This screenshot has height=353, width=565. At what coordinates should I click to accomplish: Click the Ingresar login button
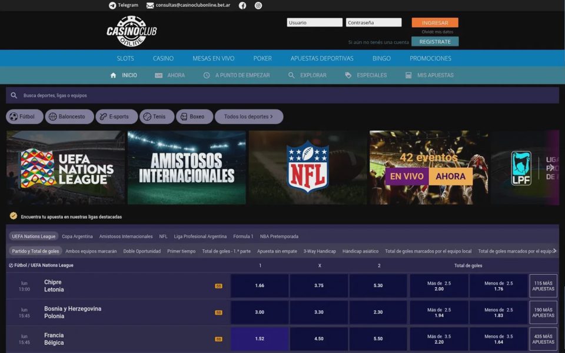pos(435,23)
